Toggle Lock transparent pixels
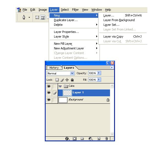The image size is (165, 149). pyautogui.click(x=57, y=80)
